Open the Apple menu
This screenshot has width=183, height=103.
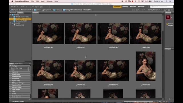pyautogui.click(x=12, y=1)
